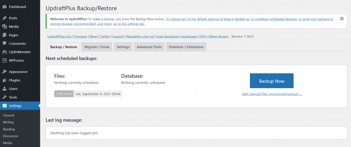
Task: Click the 'Sat, September 4, 2021 09:44' time text
Action: (98, 94)
